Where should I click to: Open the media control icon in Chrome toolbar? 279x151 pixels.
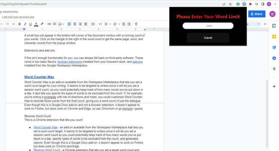[x=256, y=4]
